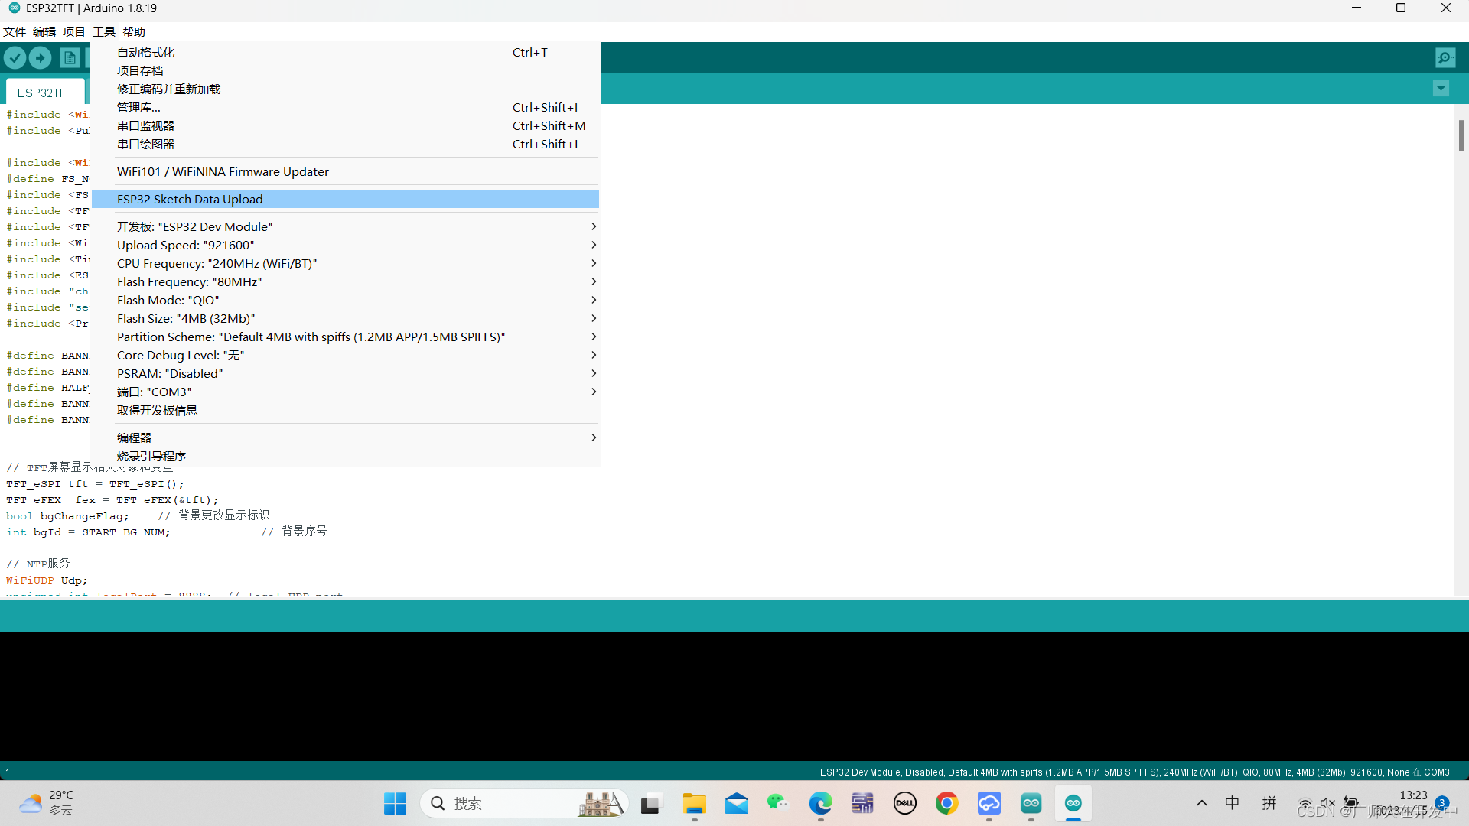Open WeChat from the taskbar
This screenshot has height=826, width=1469.
pos(777,802)
